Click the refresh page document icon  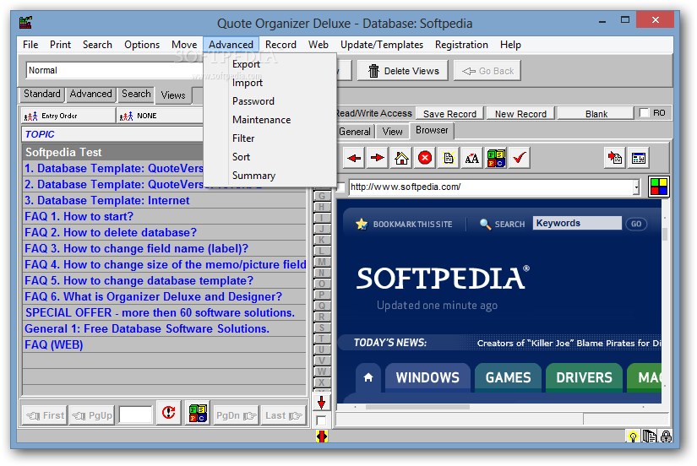tap(449, 158)
